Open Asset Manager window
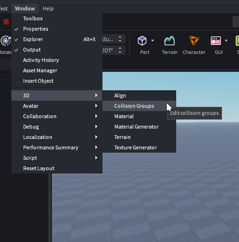This screenshot has width=239, height=242. point(57,70)
